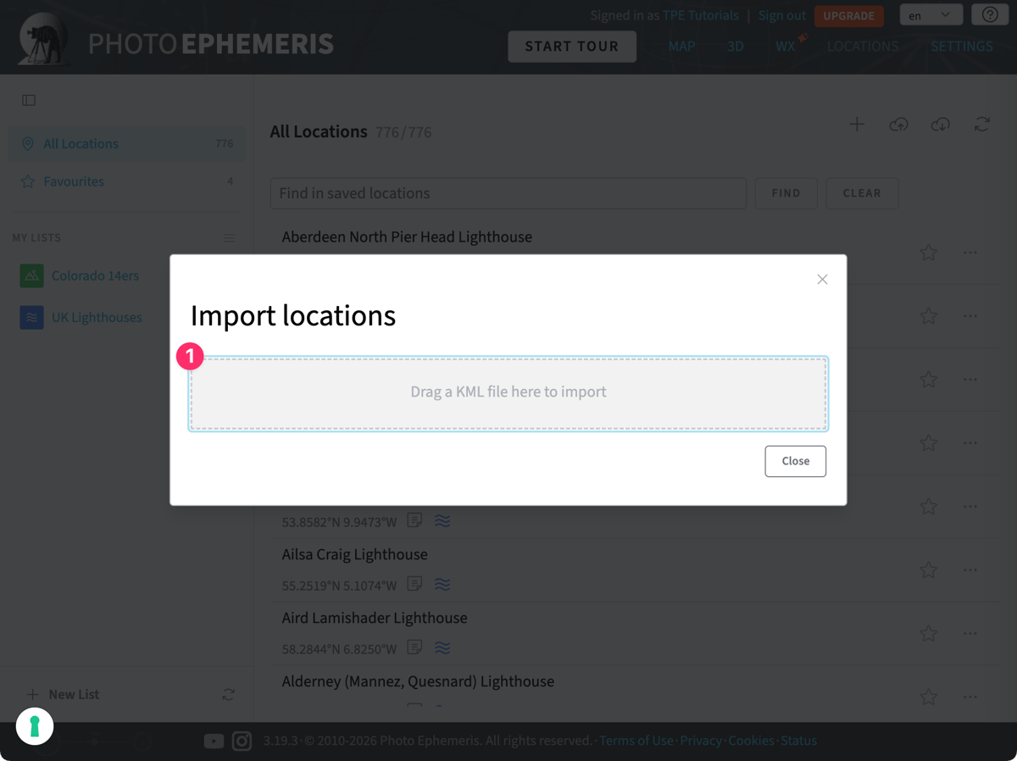Select Ailsa Craig Lighthouse entry
Viewport: 1017px width, 761px height.
point(354,554)
